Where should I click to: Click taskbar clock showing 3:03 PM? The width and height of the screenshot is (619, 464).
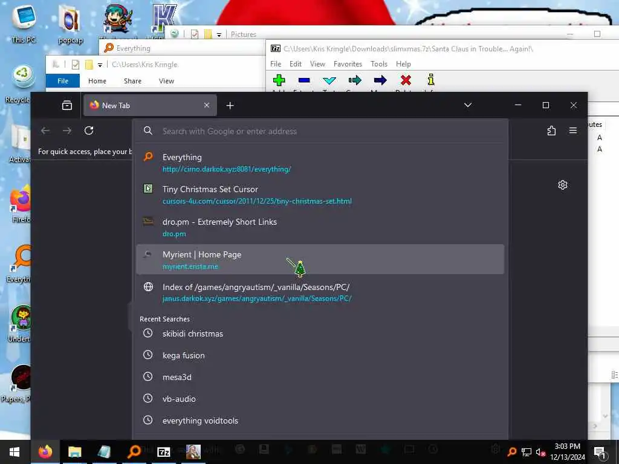click(x=567, y=452)
